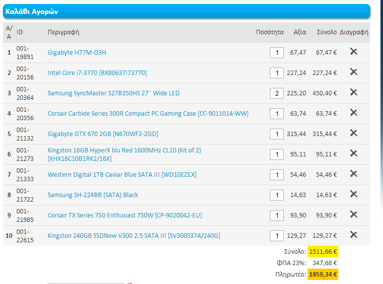Delete the Western Digital 1TB drive

(x=354, y=174)
